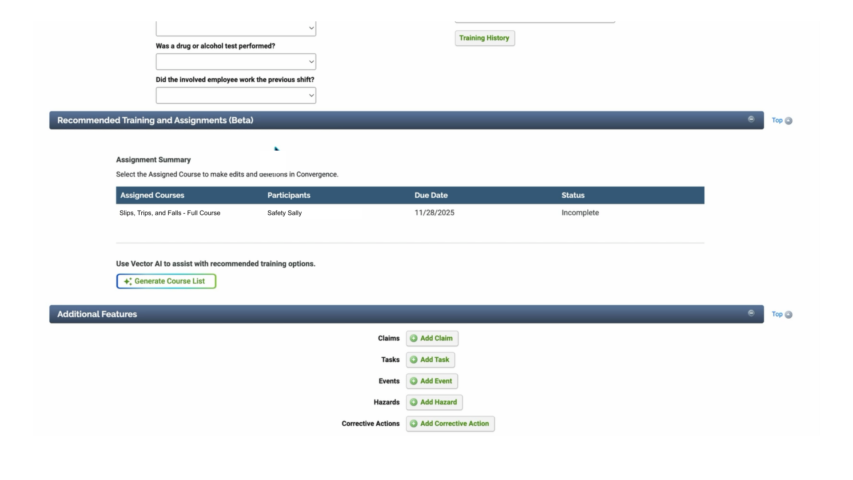Collapse Recommended Training and Assignments section
This screenshot has width=853, height=480.
click(751, 119)
